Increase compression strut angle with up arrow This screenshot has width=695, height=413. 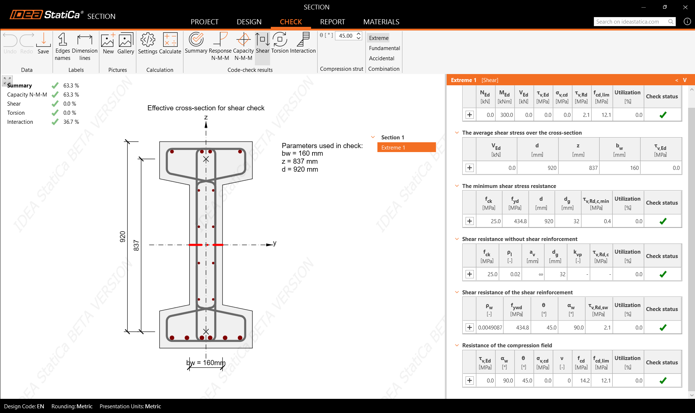pyautogui.click(x=359, y=33)
